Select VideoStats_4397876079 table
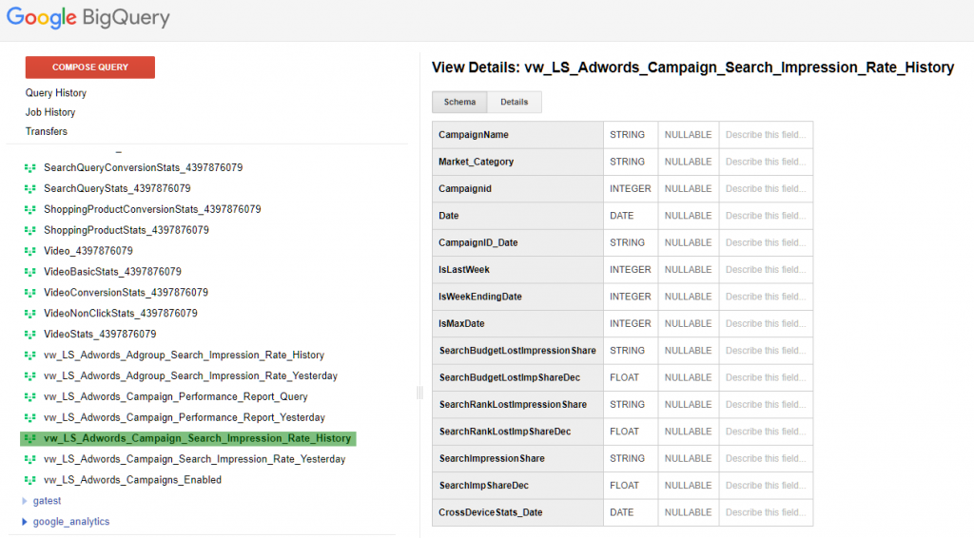Screen dimensions: 974x538 pos(100,334)
